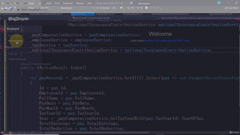Click the folder icon after refresh

click(121, 8)
